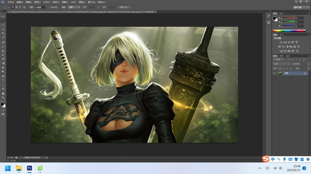
Task: Toggle Quick Mask mode
Action: (3, 110)
